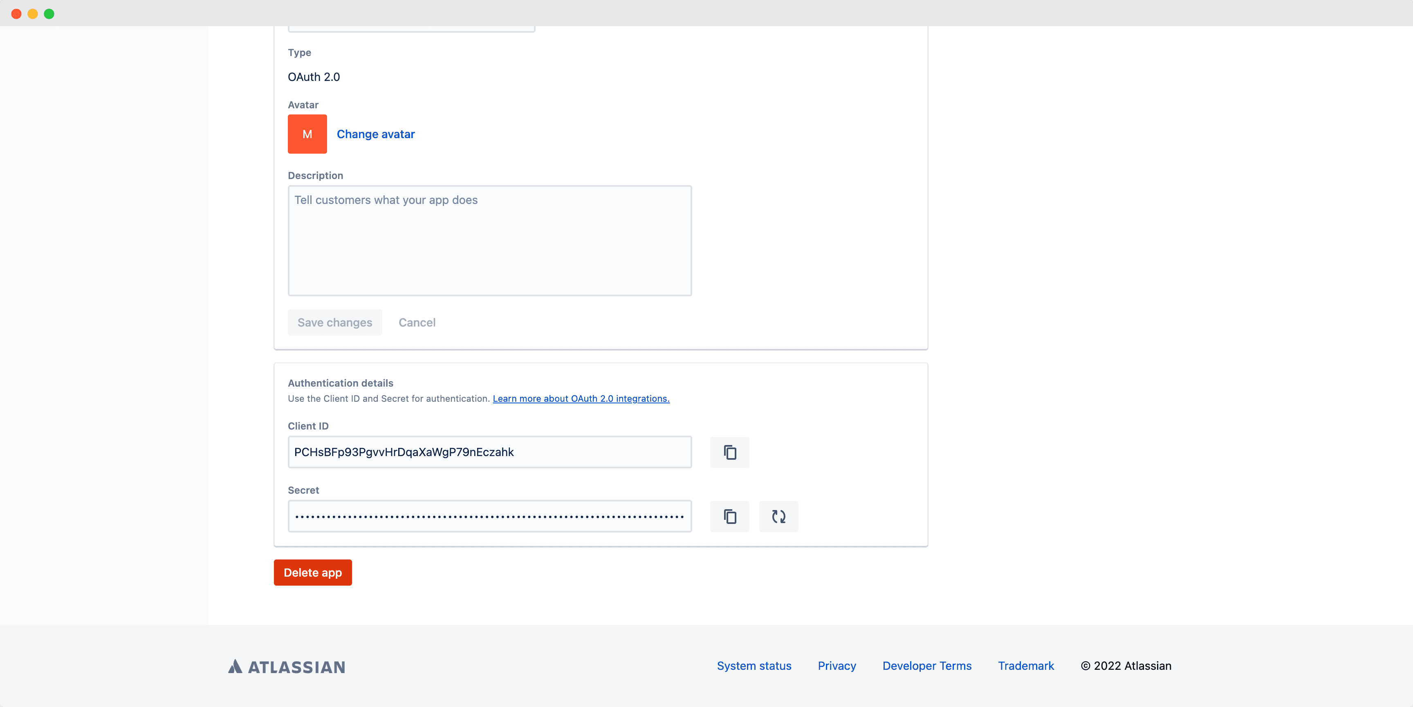Click the Atlassian logo in footer
This screenshot has height=707, width=1413.
pos(286,665)
